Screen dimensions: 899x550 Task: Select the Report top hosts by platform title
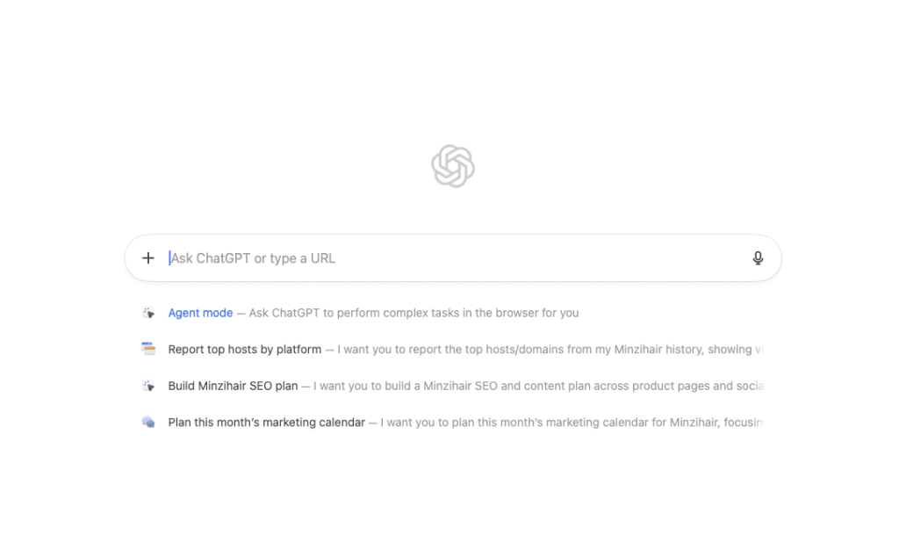[244, 350]
